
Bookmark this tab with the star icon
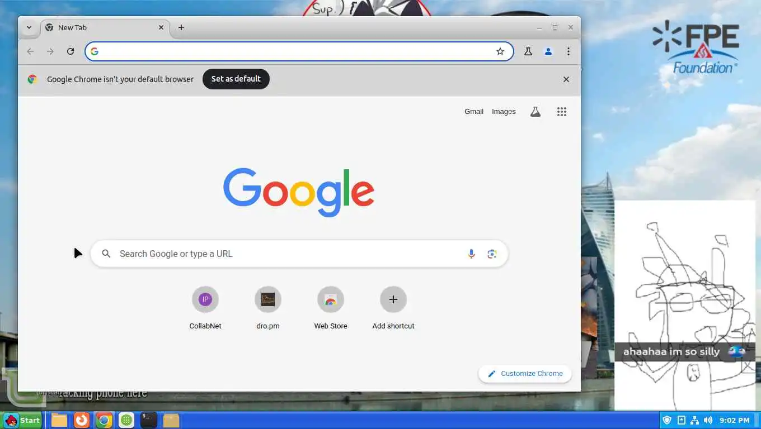pos(500,51)
